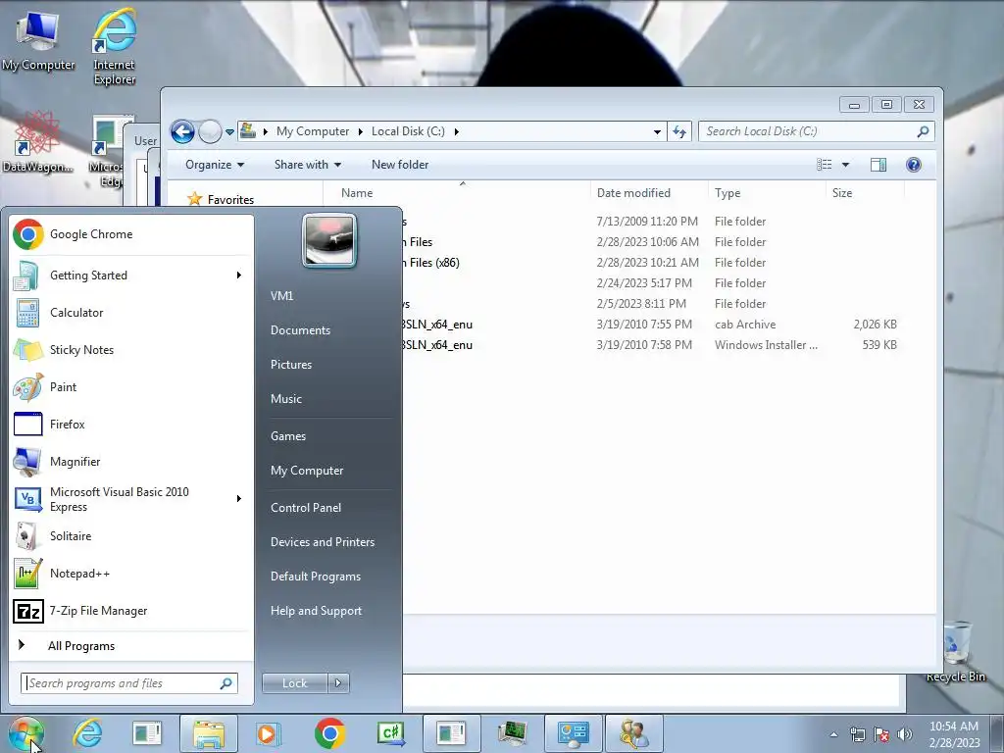Expand Visual Basic 2010 Express jump list arrow

[239, 499]
